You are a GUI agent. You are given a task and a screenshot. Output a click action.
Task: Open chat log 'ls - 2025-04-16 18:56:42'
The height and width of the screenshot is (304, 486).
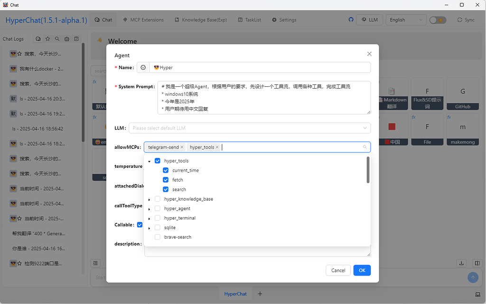37,129
